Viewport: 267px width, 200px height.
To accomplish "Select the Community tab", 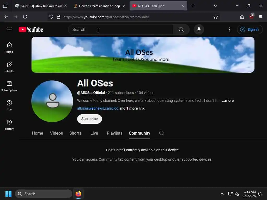I will tap(139, 133).
